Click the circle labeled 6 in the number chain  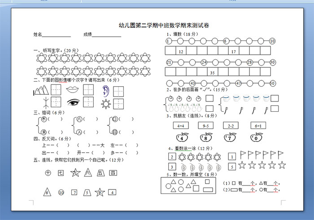(x=226, y=41)
